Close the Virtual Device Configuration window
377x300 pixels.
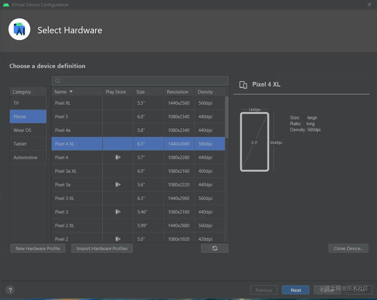pos(369,5)
